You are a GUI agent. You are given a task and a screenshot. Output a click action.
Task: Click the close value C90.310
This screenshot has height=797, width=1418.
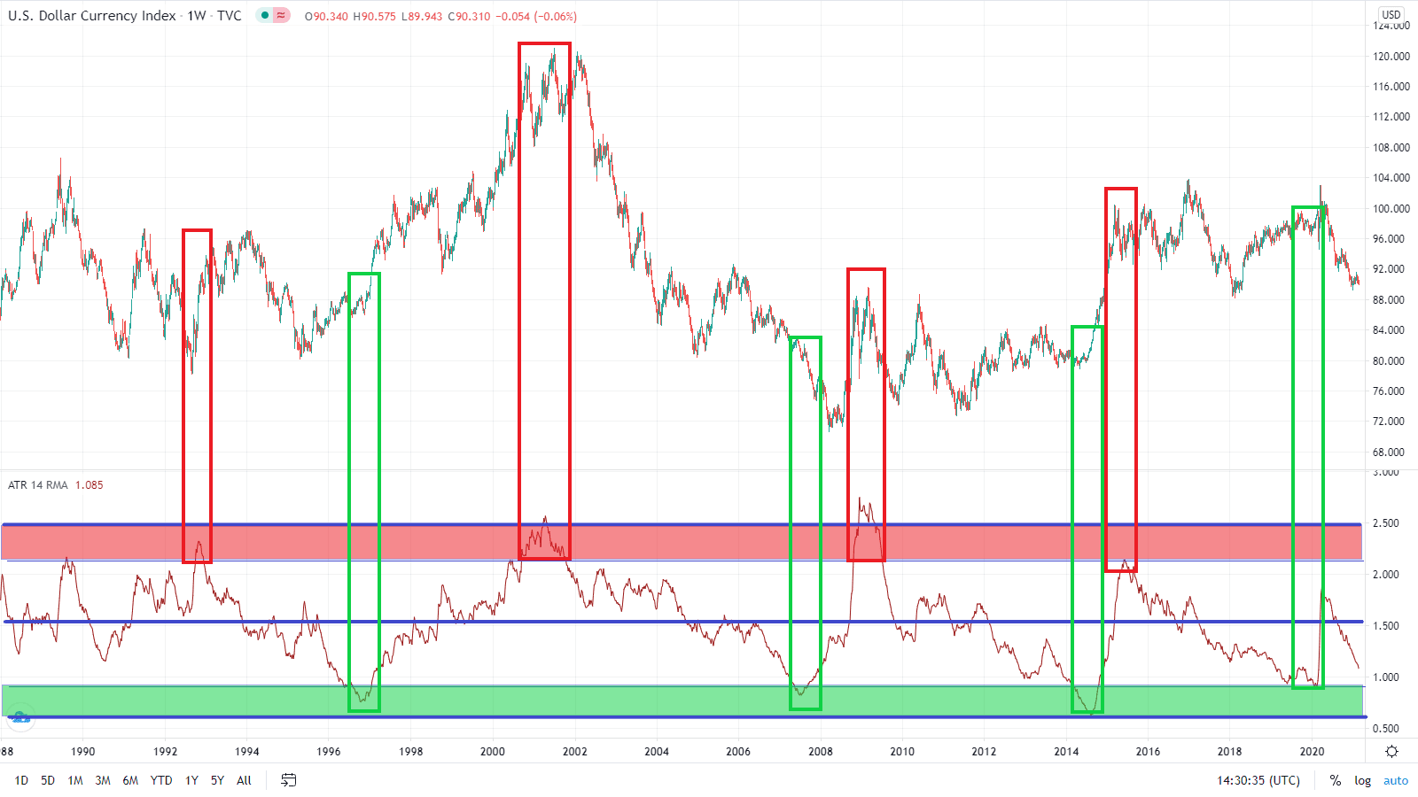pos(469,17)
